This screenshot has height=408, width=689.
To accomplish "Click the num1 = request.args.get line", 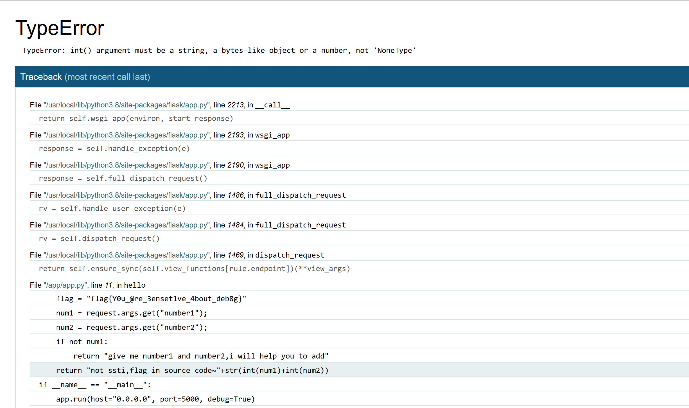I will [x=359, y=313].
